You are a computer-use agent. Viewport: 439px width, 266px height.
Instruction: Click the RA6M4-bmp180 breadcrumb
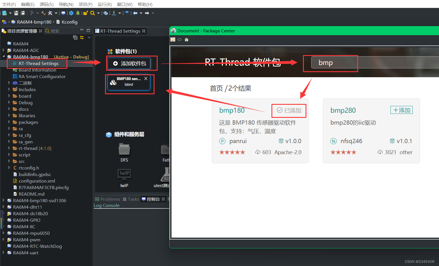pyautogui.click(x=34, y=22)
